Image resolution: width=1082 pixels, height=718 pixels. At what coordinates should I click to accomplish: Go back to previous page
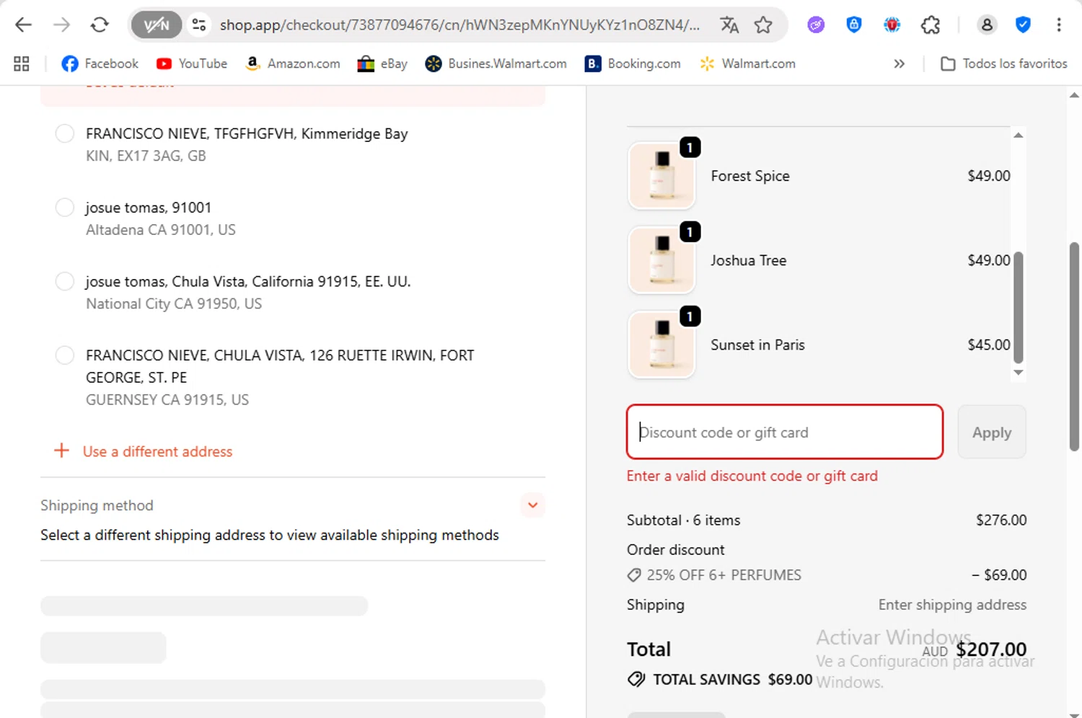click(23, 25)
